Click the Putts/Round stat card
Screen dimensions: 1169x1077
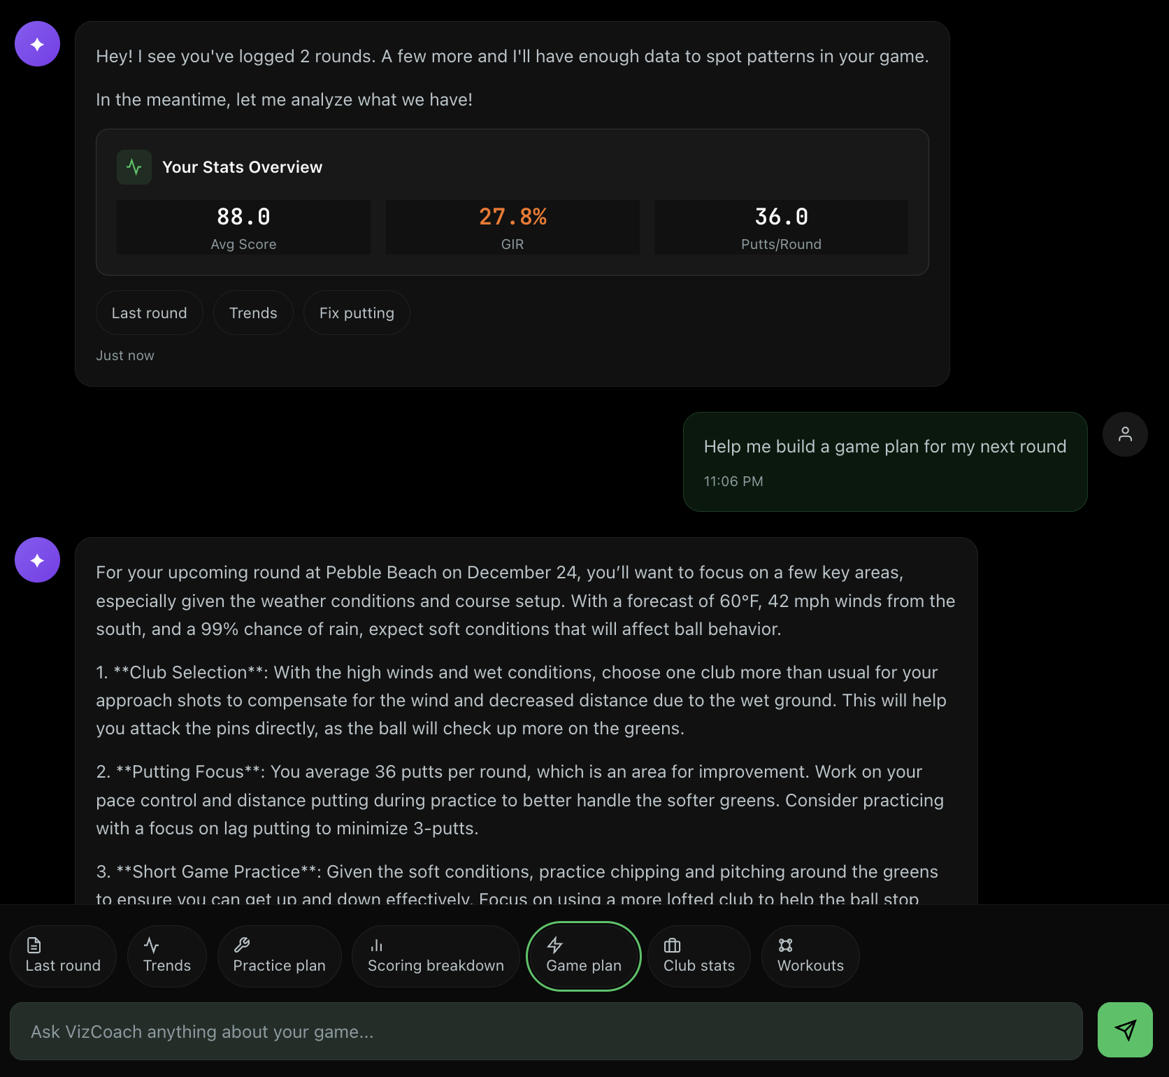pyautogui.click(x=780, y=227)
